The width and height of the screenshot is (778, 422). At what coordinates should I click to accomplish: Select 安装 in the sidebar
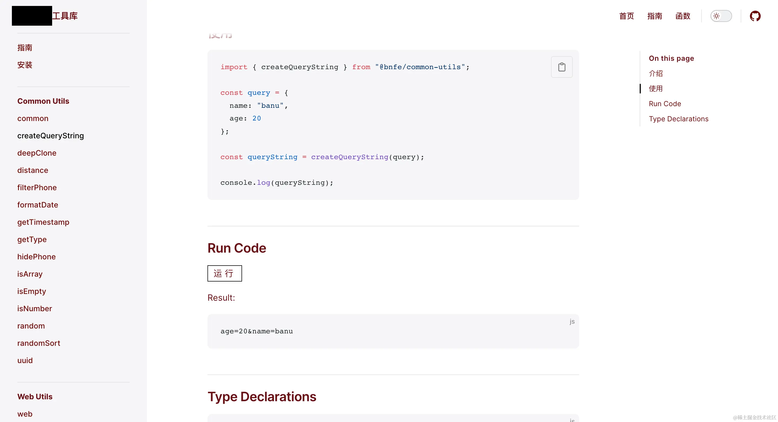coord(25,65)
